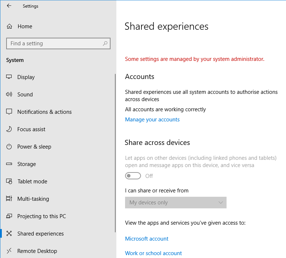The width and height of the screenshot is (286, 258).
Task: Open Work or school account link
Action: click(153, 253)
